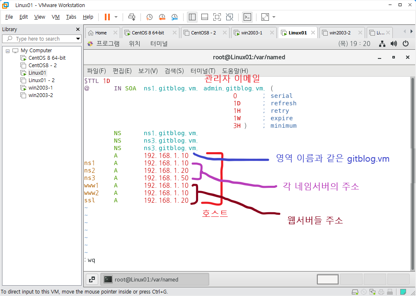
Task: Open the guest power menu icon
Action: pyautogui.click(x=406, y=44)
